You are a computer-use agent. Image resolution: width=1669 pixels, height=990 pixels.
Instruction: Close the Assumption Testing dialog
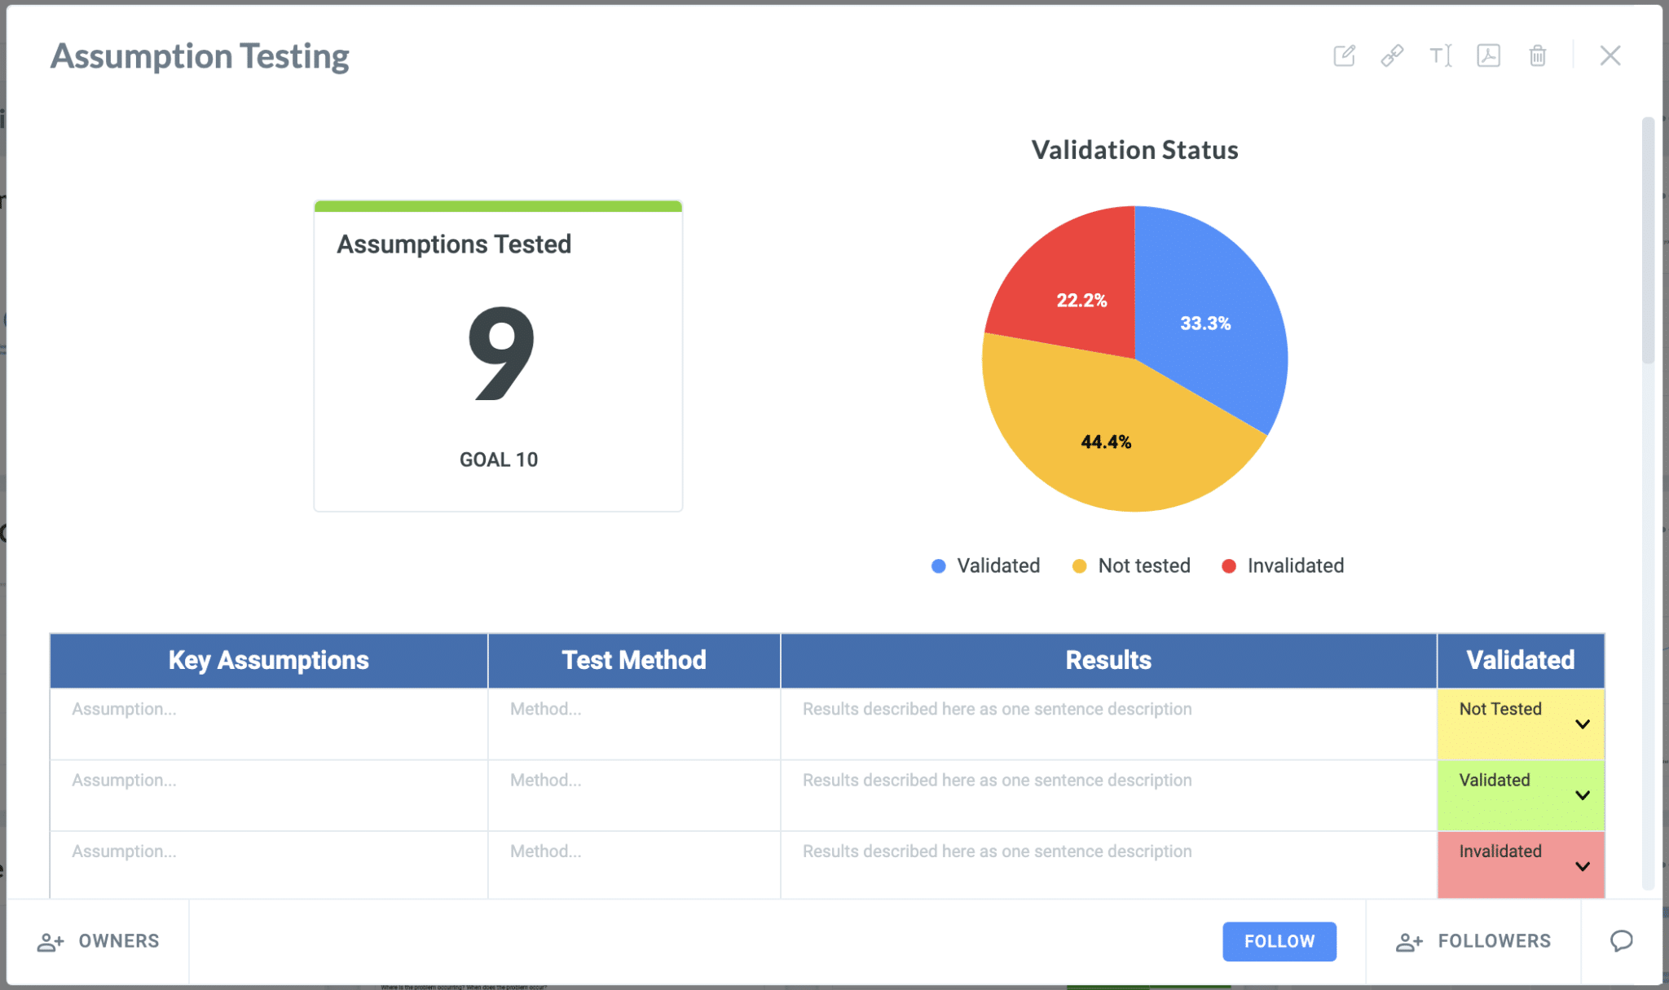[x=1610, y=55]
